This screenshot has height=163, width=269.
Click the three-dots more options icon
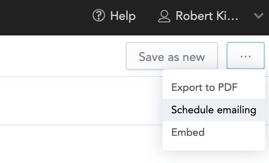click(x=246, y=56)
